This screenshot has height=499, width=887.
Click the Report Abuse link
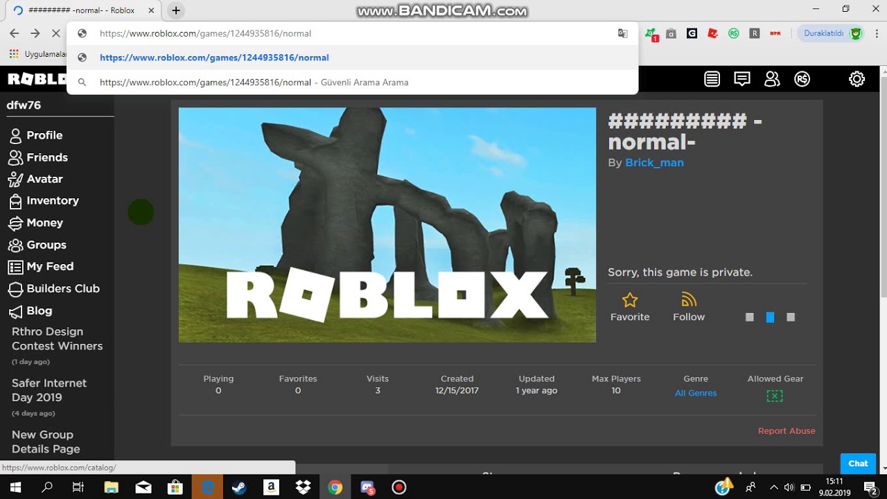pyautogui.click(x=787, y=430)
